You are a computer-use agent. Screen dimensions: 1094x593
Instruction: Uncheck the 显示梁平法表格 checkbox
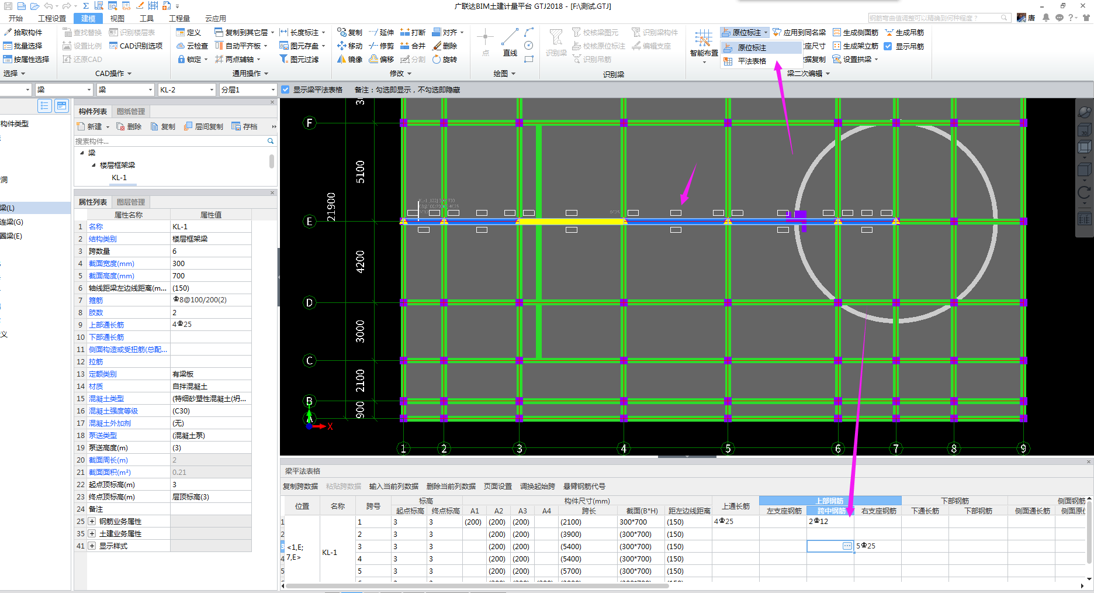[285, 90]
